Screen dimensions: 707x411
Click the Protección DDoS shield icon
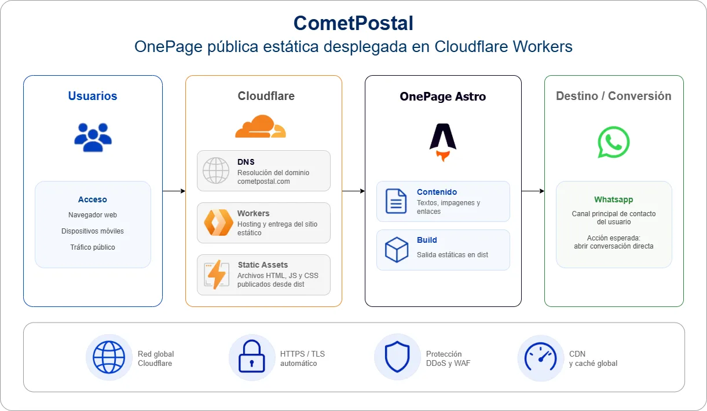point(397,357)
